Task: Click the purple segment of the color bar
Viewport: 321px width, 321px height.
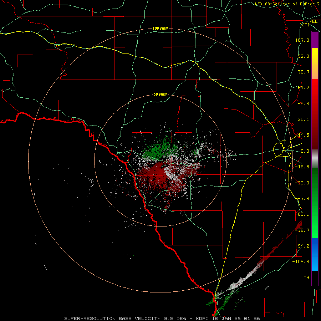Action: click(315, 40)
